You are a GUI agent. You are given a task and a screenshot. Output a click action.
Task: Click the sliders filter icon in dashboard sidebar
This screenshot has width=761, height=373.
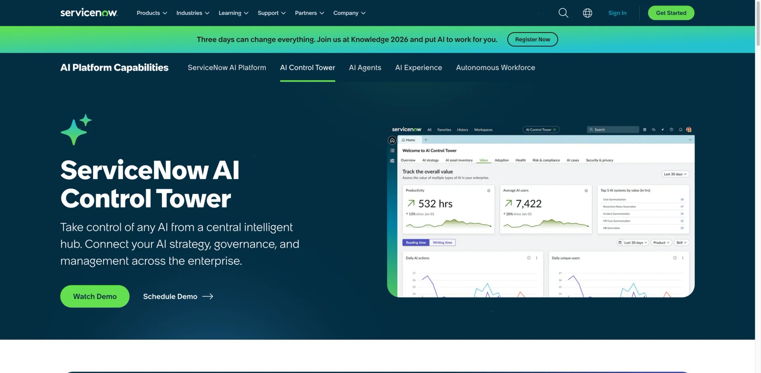coord(392,161)
